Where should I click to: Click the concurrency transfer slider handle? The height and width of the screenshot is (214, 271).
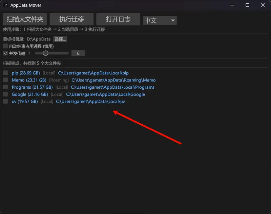[x=46, y=53]
